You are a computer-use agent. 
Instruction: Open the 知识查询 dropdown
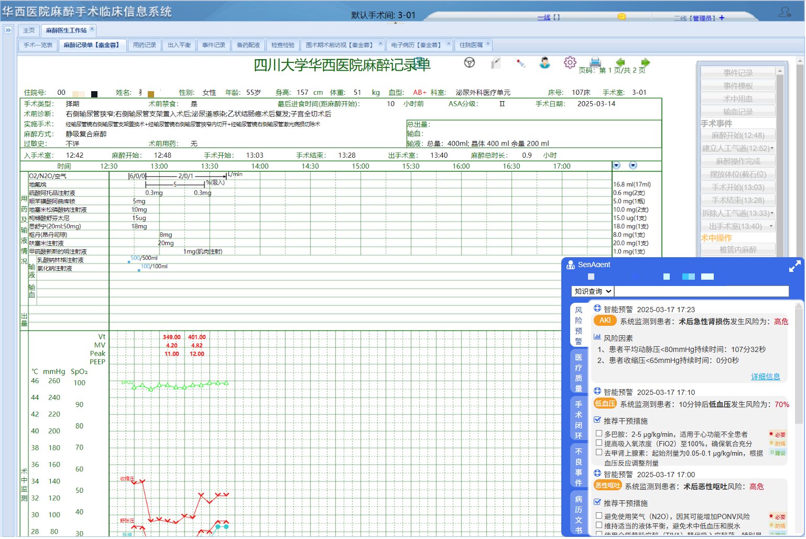593,292
